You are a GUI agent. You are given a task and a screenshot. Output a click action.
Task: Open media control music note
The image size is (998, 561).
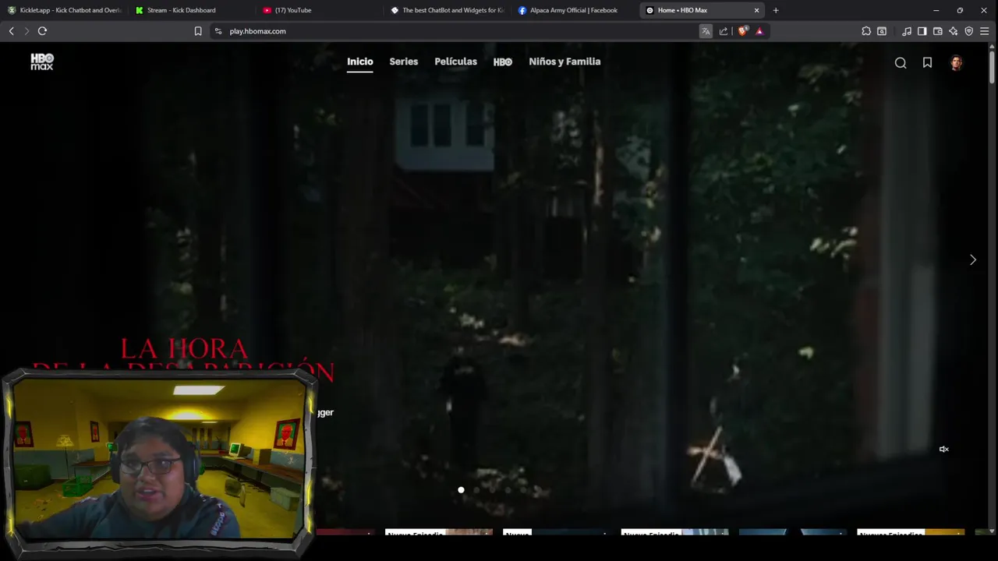(907, 31)
